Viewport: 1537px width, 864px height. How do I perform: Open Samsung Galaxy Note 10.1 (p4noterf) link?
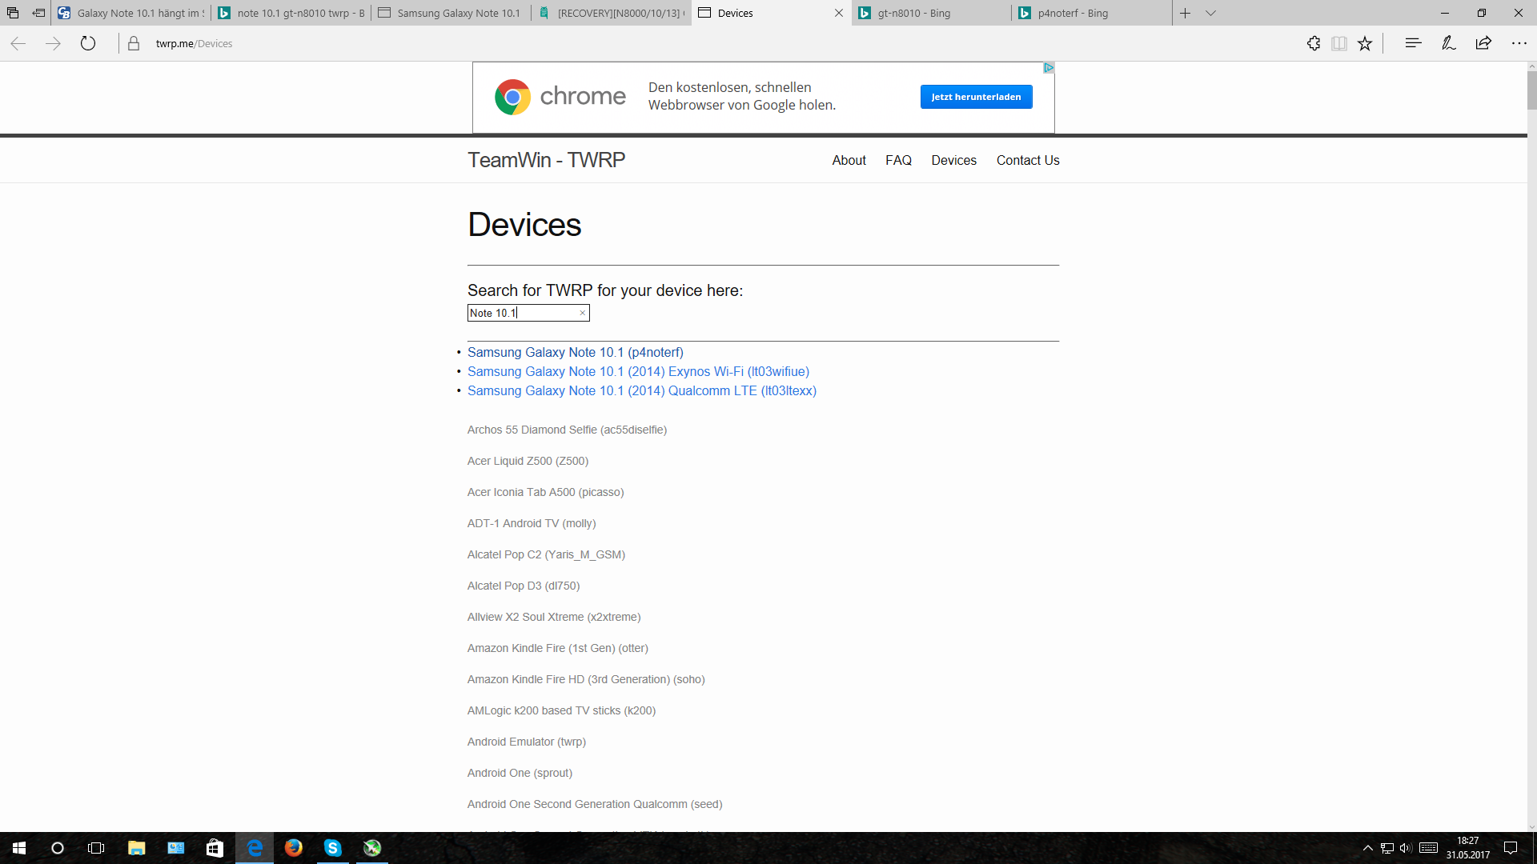(575, 352)
